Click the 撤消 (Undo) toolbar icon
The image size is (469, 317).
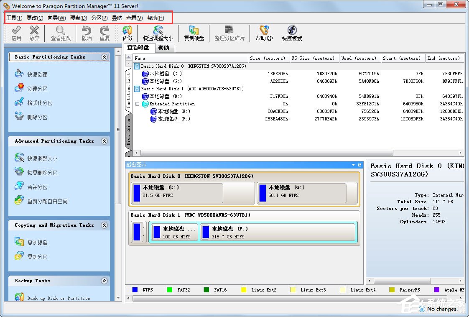click(87, 33)
